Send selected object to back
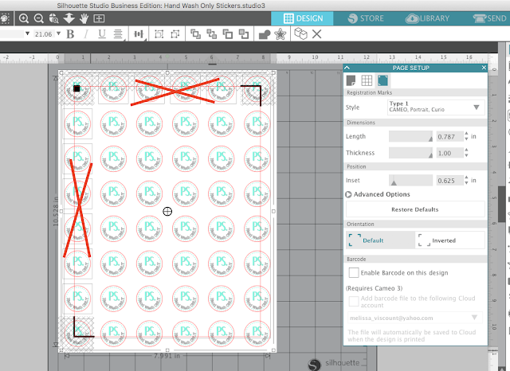Screen dimensions: 510x371 244,34
